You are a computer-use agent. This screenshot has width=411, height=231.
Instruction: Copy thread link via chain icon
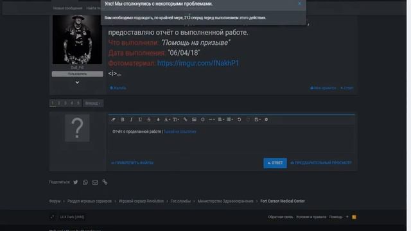[105, 182]
